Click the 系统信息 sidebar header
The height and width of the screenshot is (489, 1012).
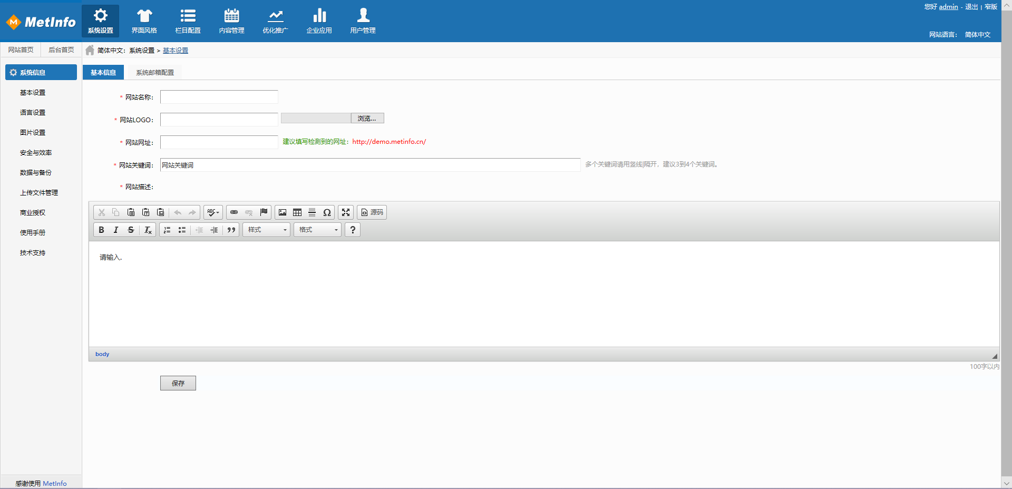pyautogui.click(x=41, y=72)
